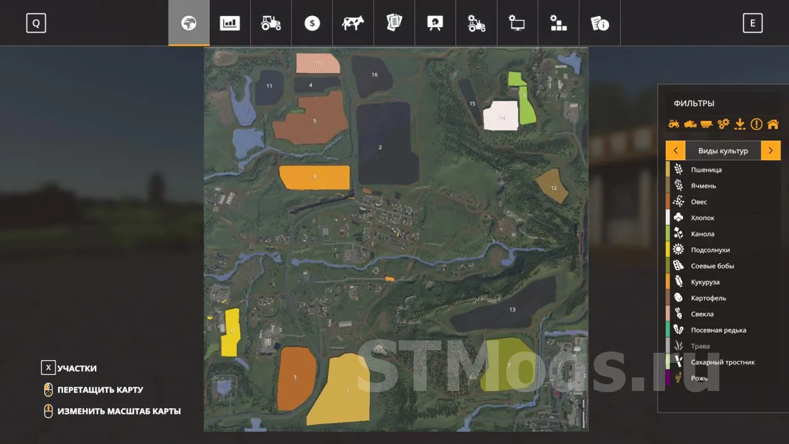The image size is (789, 444).
Task: Select dark field 16 on the map
Action: 372,76
